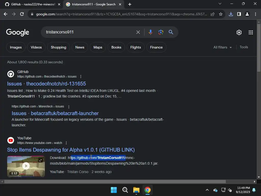Open File Explorer from the taskbar
This screenshot has width=261, height=196.
tap(136, 190)
